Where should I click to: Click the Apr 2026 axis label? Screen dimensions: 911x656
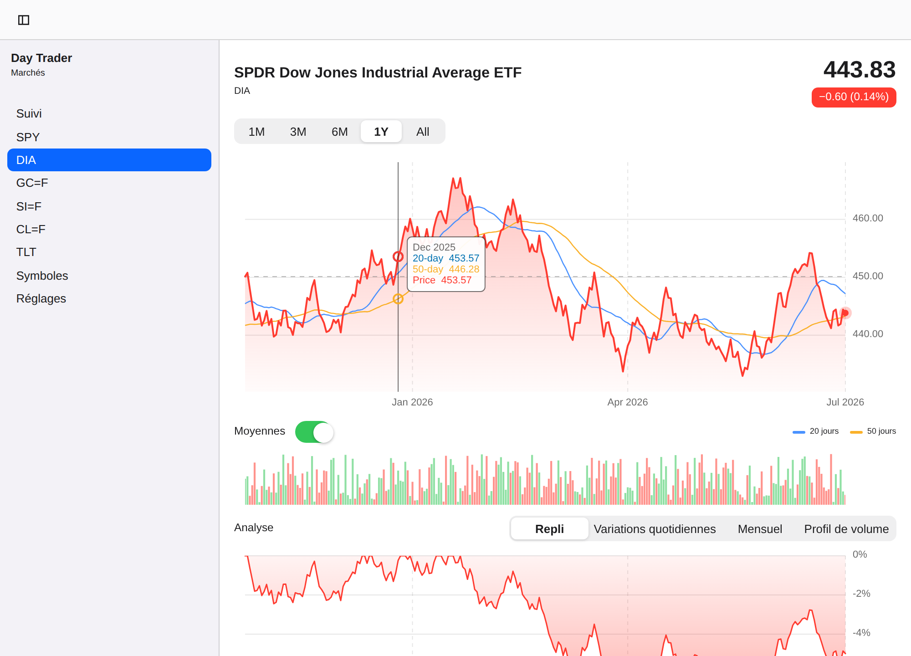tap(627, 402)
